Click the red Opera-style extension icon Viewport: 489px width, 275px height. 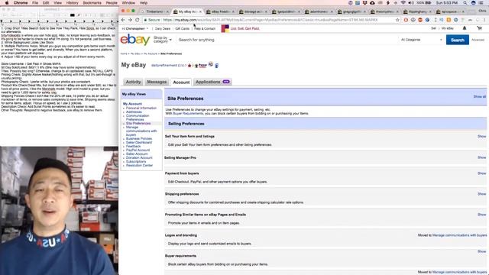point(406,20)
